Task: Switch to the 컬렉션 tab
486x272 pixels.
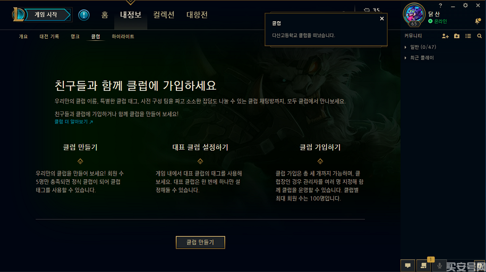Action: tap(164, 15)
